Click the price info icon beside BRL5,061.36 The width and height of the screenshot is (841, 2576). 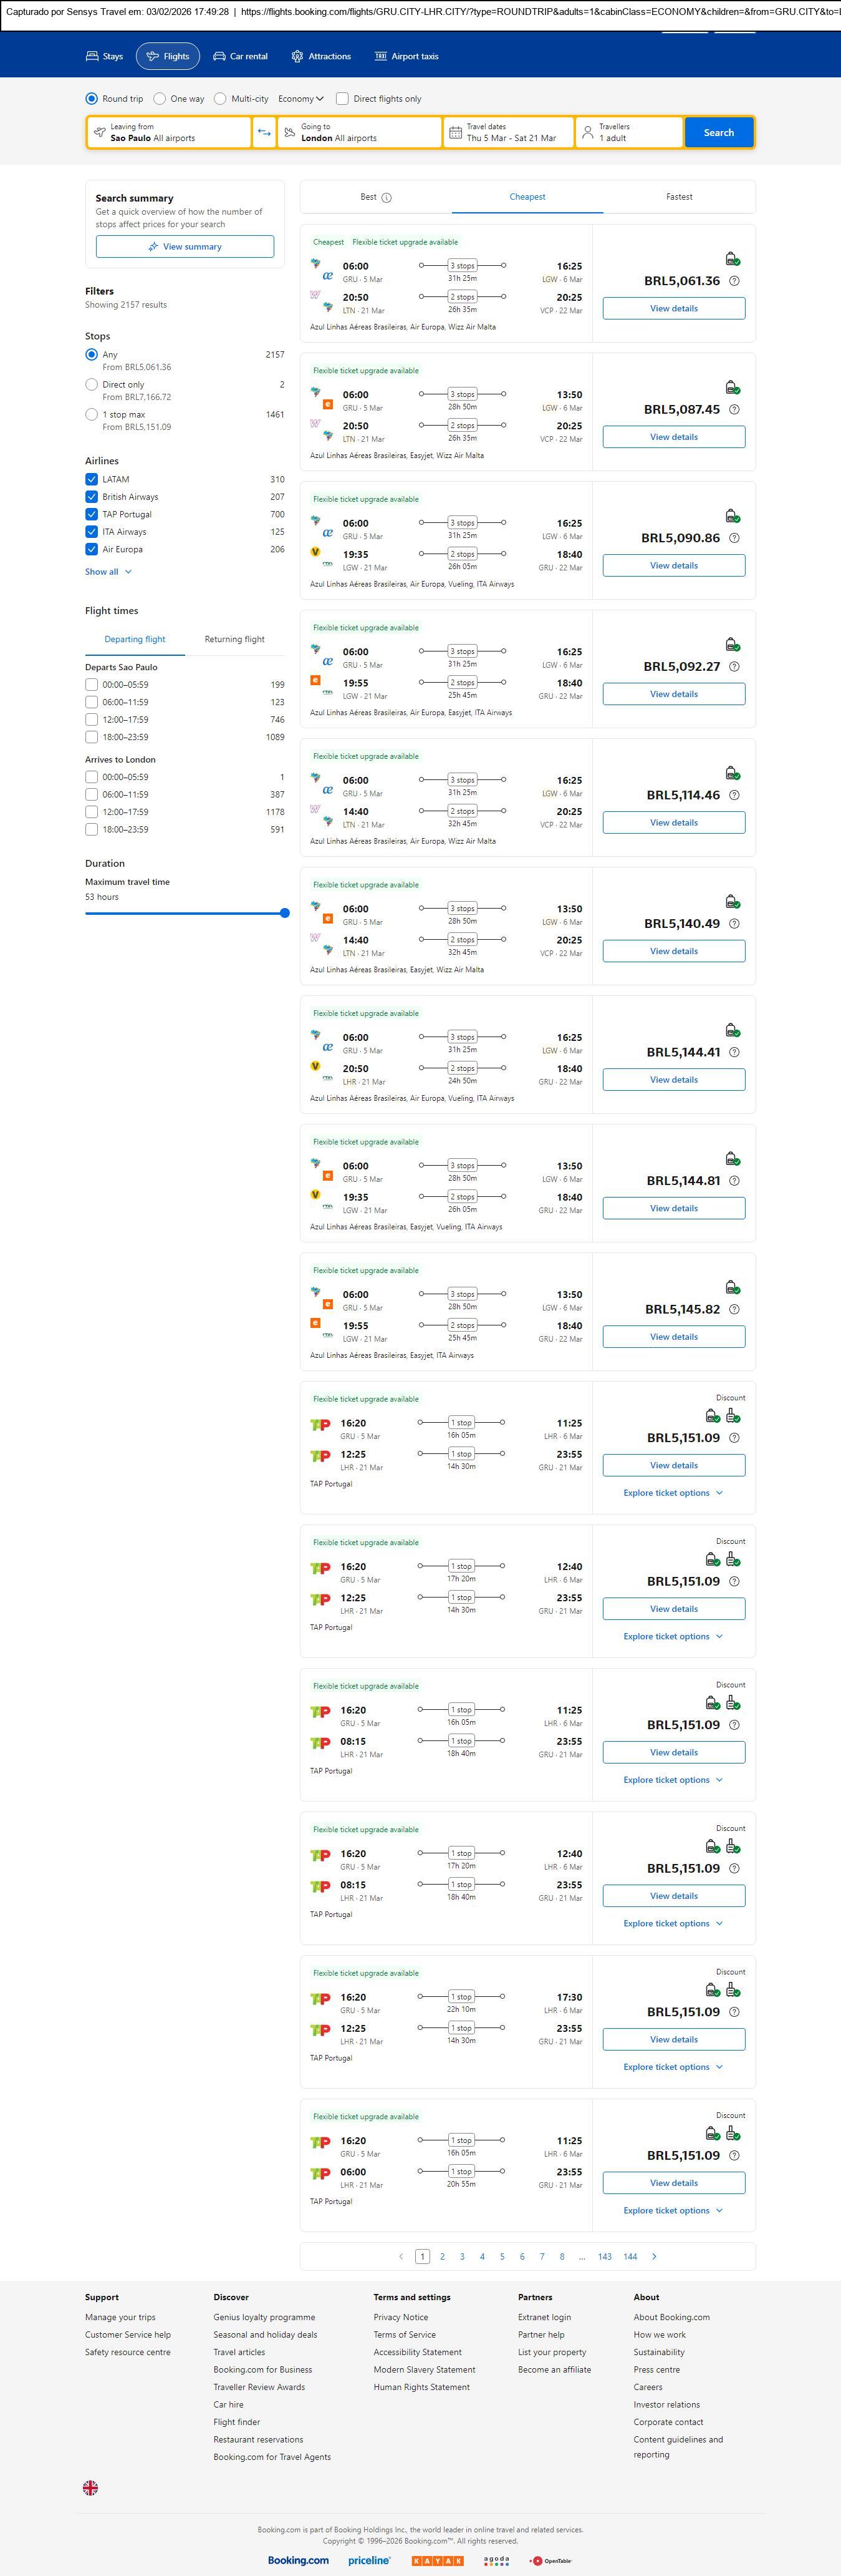click(x=734, y=281)
